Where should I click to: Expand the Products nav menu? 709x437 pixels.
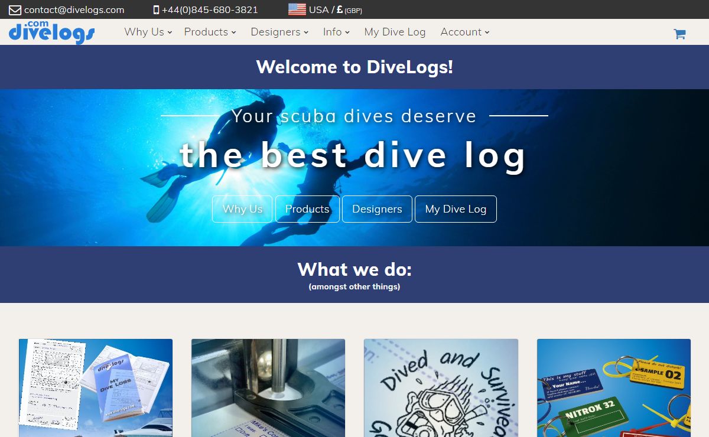210,32
